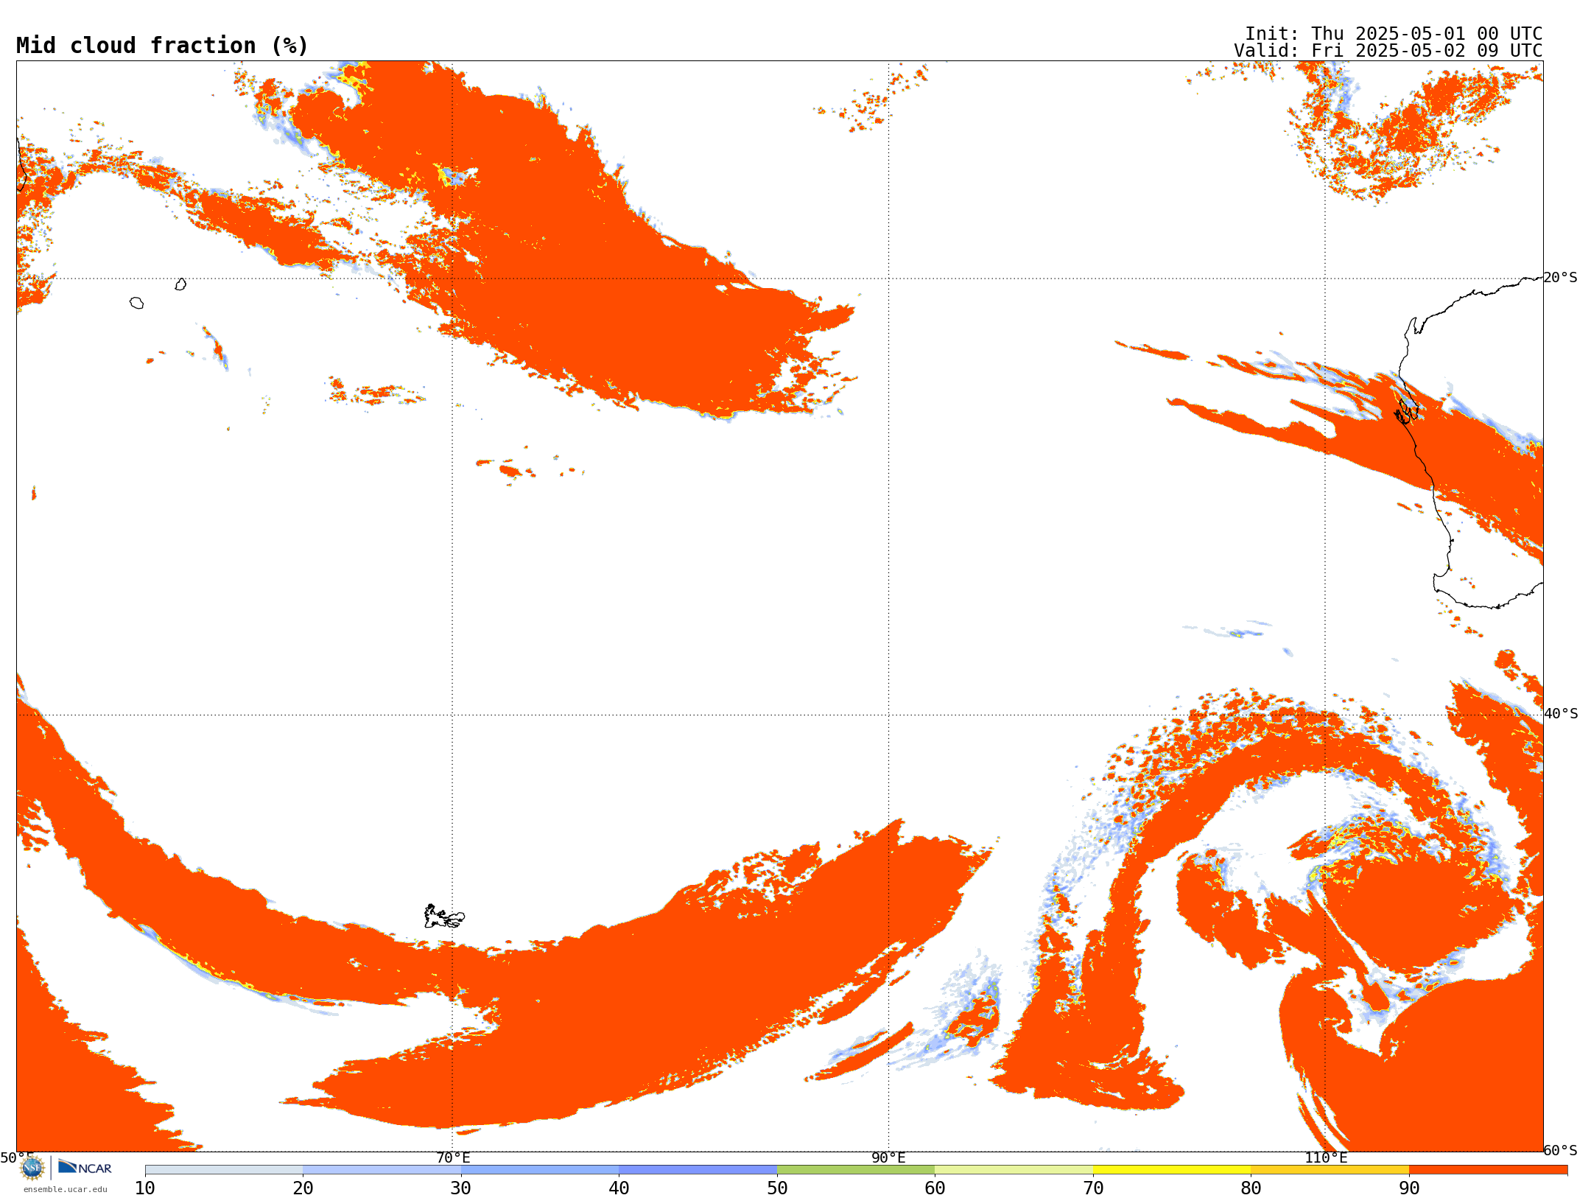The width and height of the screenshot is (1591, 1198).
Task: Pick the green 50-60 colorbar segment
Action: coord(856,1170)
